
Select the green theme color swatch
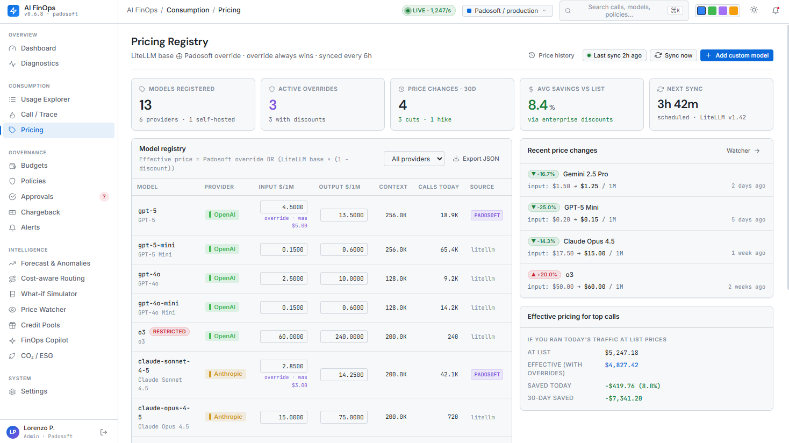point(712,11)
